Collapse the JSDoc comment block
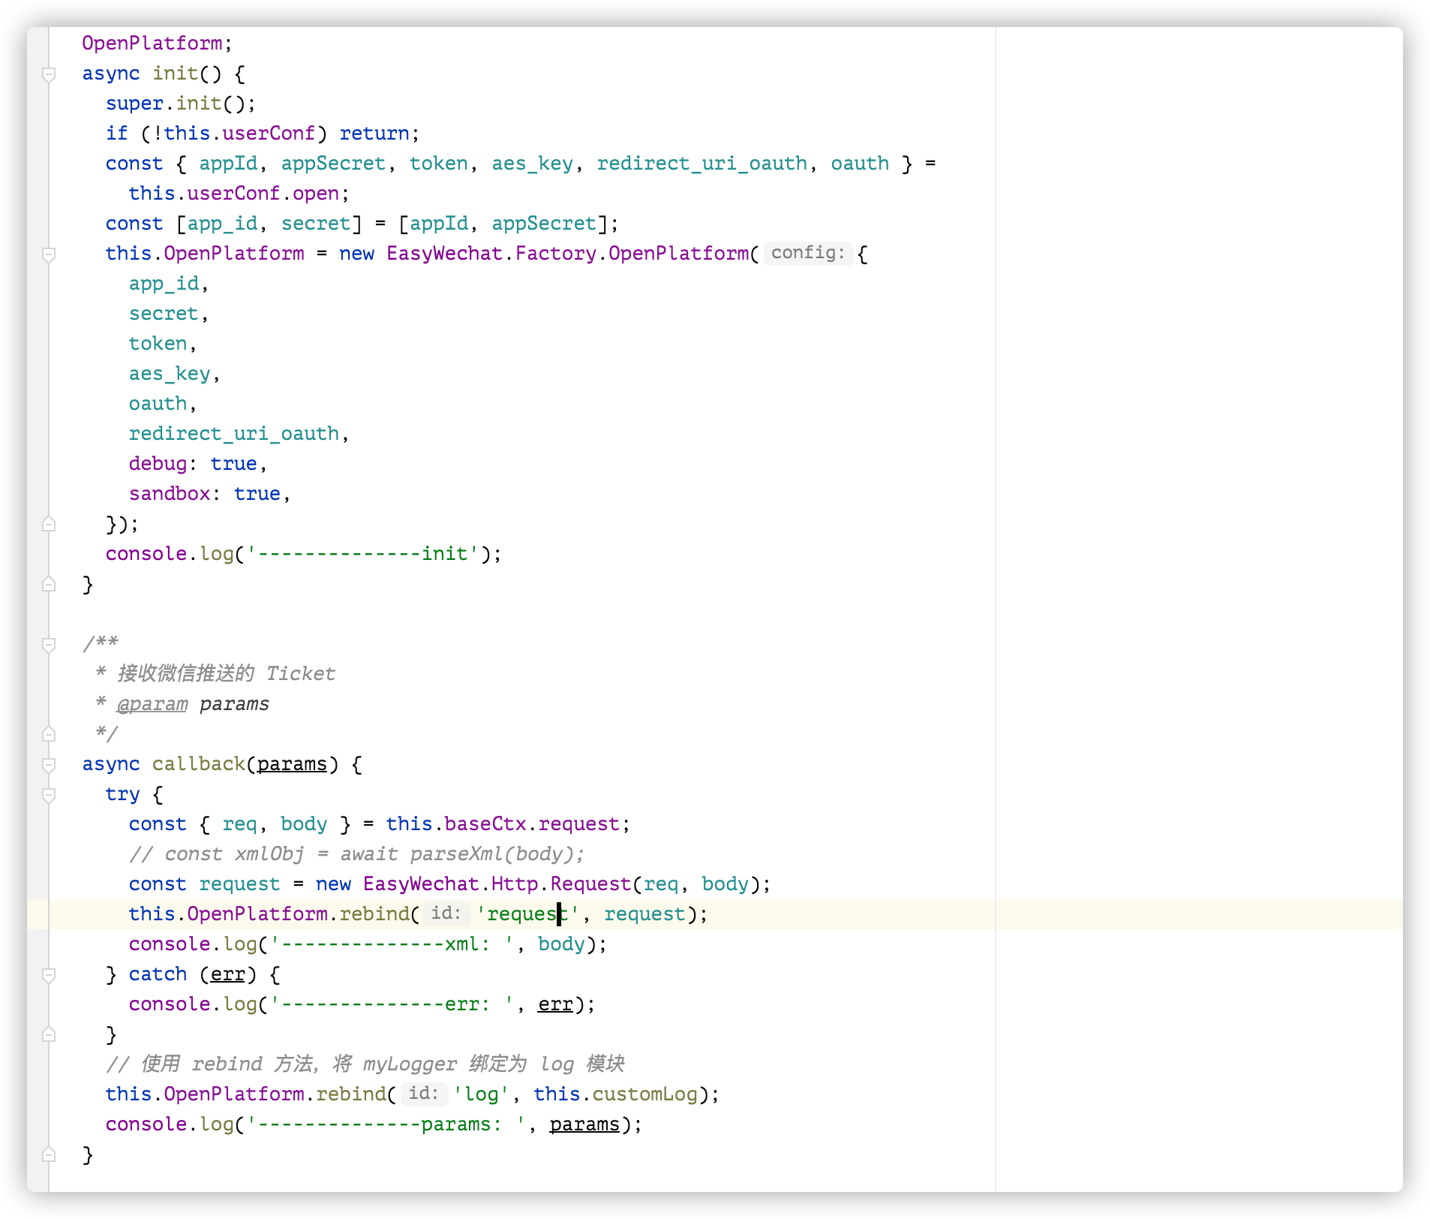This screenshot has width=1430, height=1219. click(49, 644)
